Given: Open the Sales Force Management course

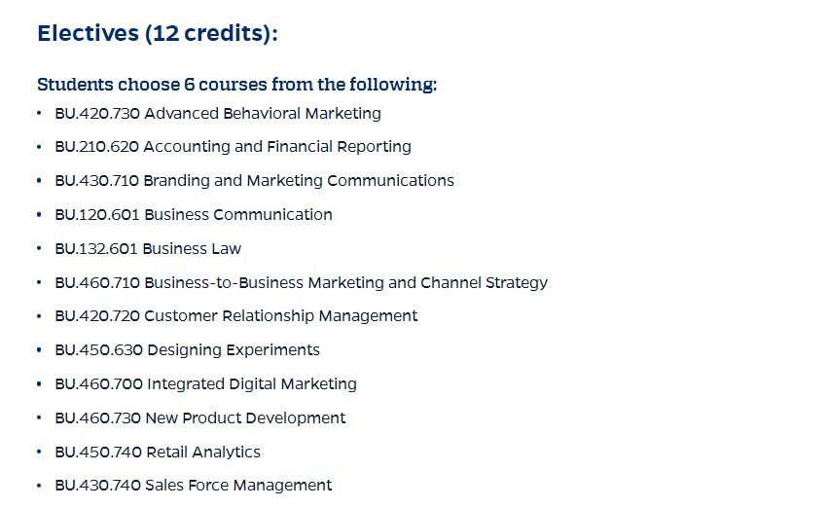Looking at the screenshot, I should pos(238,486).
